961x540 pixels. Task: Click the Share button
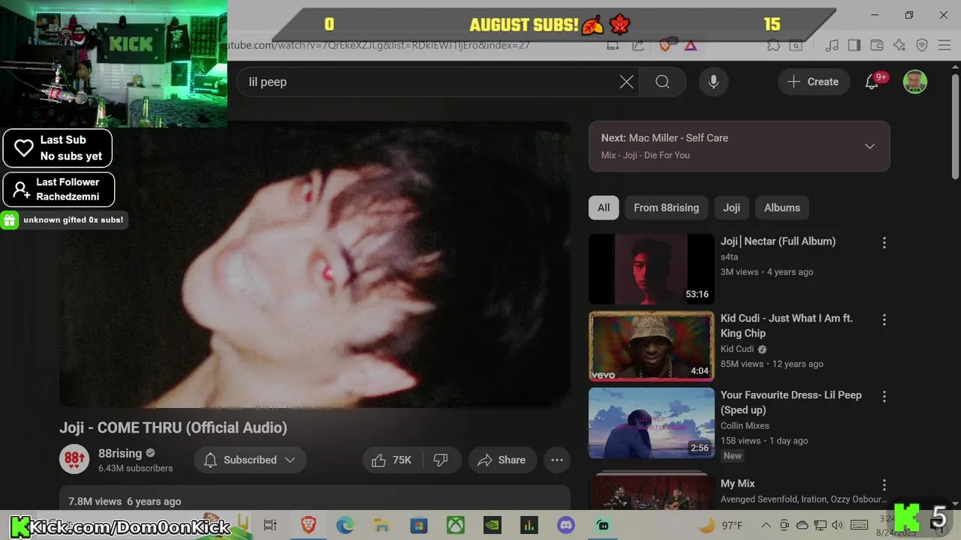point(502,460)
